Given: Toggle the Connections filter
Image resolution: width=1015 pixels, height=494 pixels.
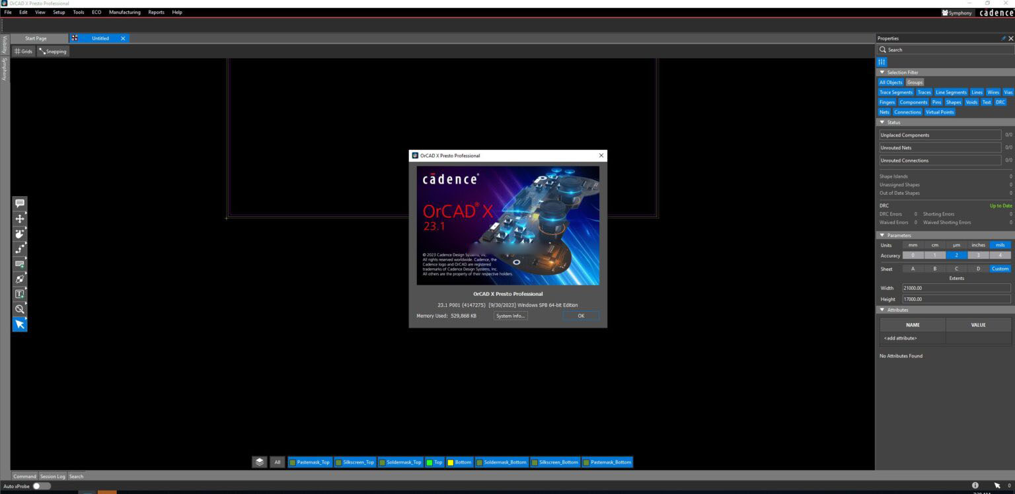Looking at the screenshot, I should (x=907, y=112).
